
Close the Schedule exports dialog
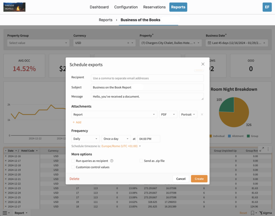(x=203, y=64)
